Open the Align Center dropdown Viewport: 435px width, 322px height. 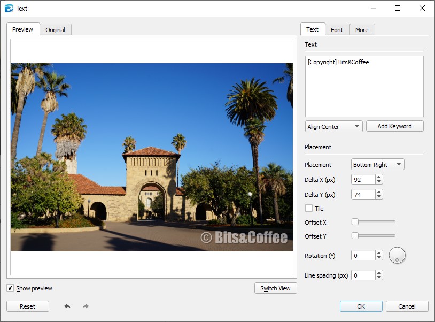[x=334, y=127]
